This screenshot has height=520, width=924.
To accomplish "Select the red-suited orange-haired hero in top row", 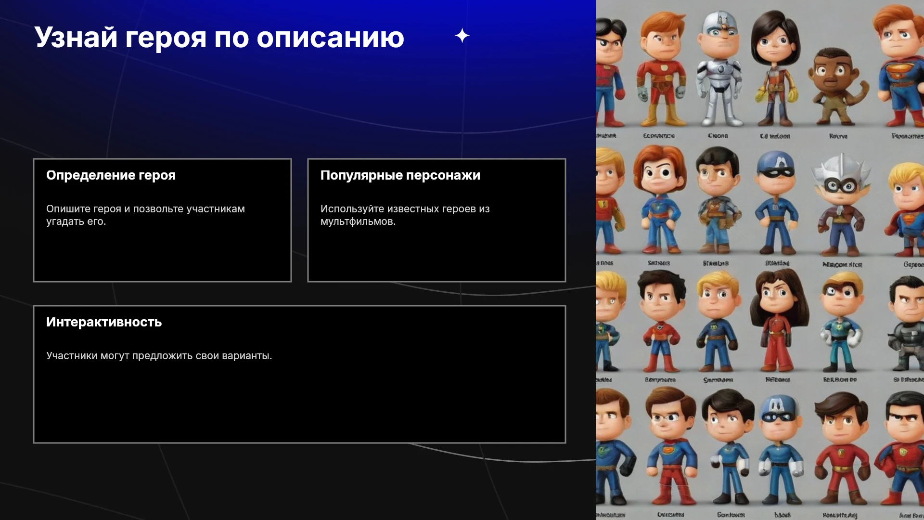I will click(x=662, y=69).
